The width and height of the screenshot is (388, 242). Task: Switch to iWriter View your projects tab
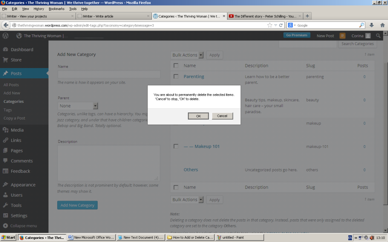tap(38, 16)
